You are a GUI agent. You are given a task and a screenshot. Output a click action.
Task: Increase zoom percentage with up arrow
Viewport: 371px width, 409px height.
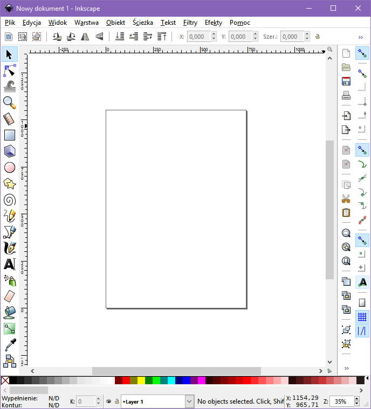tap(358, 399)
